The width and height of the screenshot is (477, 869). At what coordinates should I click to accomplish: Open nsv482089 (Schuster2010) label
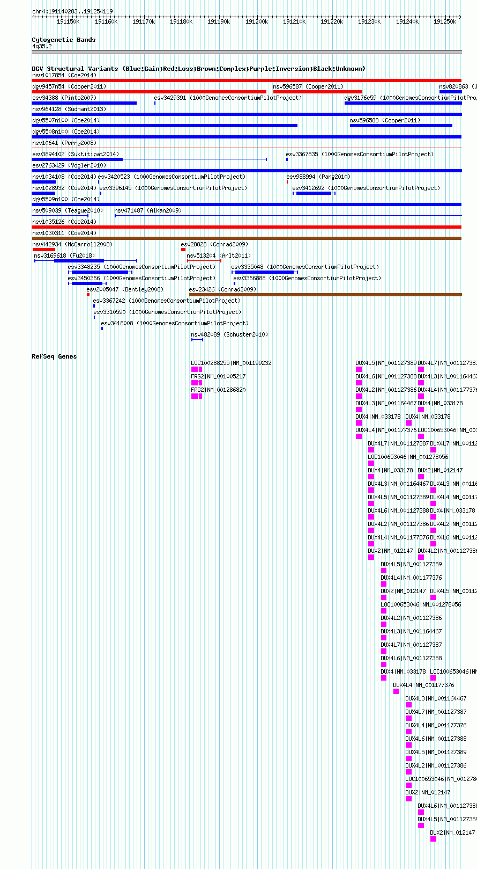[x=229, y=334]
